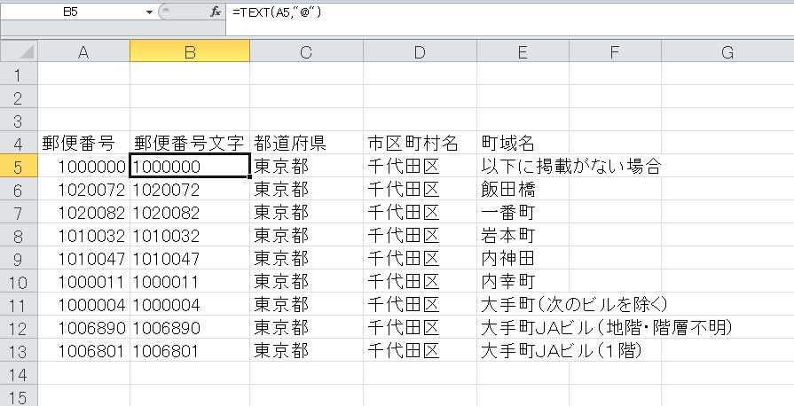794x406 pixels.
Task: Click column B left-aligned value 1006801
Action: (x=190, y=350)
